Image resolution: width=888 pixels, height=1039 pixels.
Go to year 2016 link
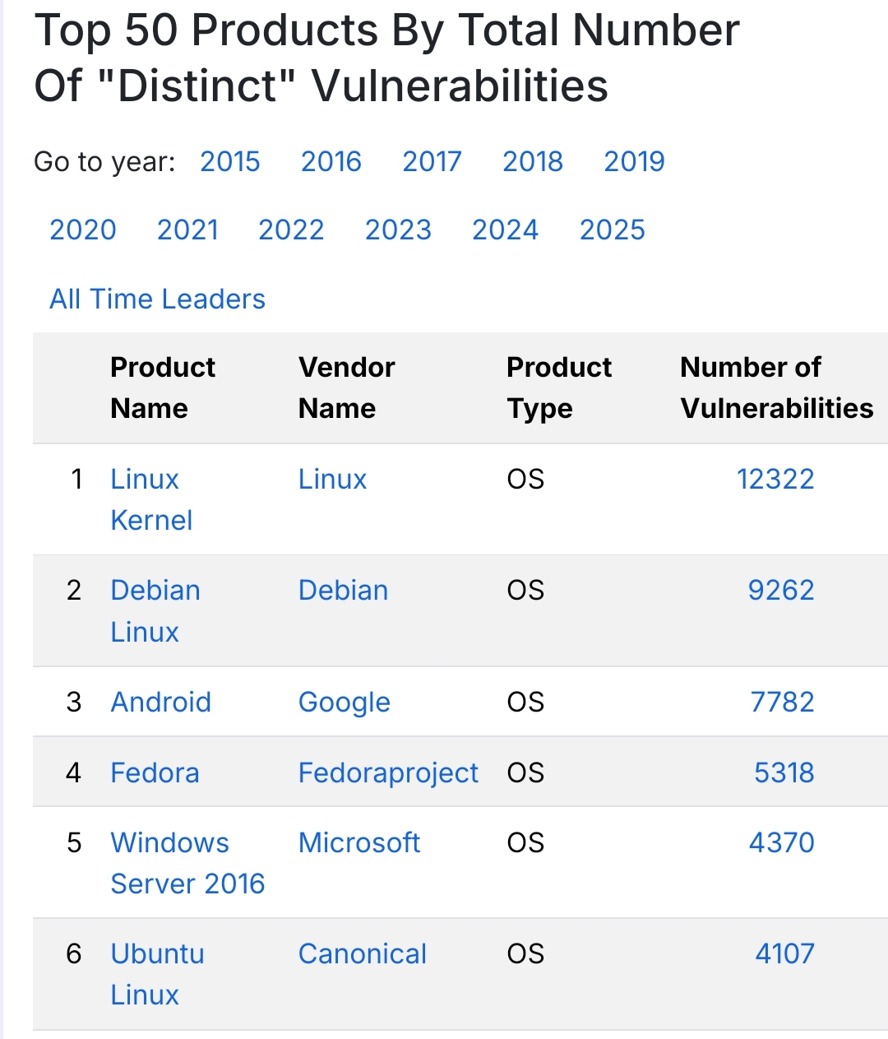pos(331,161)
